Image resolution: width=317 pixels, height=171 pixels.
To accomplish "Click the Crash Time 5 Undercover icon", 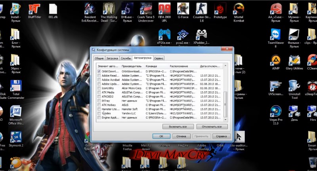I will tap(145, 9).
